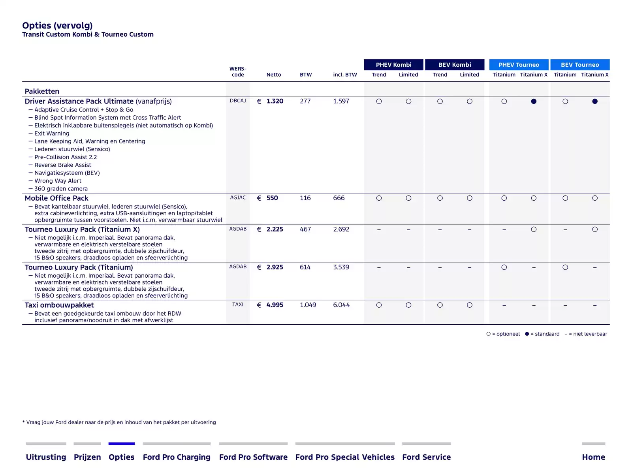Click the BEV Kombi header block

click(x=455, y=65)
